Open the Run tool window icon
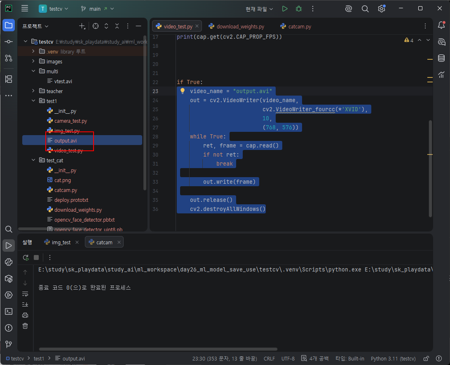450x365 pixels. (9, 246)
